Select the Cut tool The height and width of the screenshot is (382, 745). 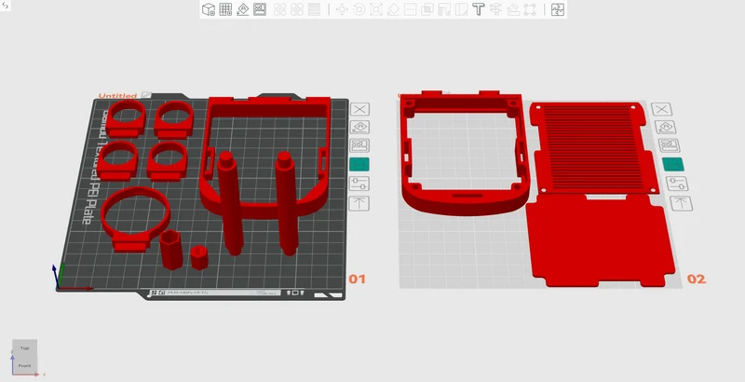(411, 9)
